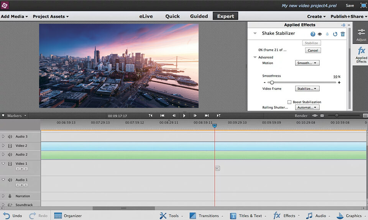Open the Transitions panel
The height and width of the screenshot is (220, 368).
coord(206,216)
